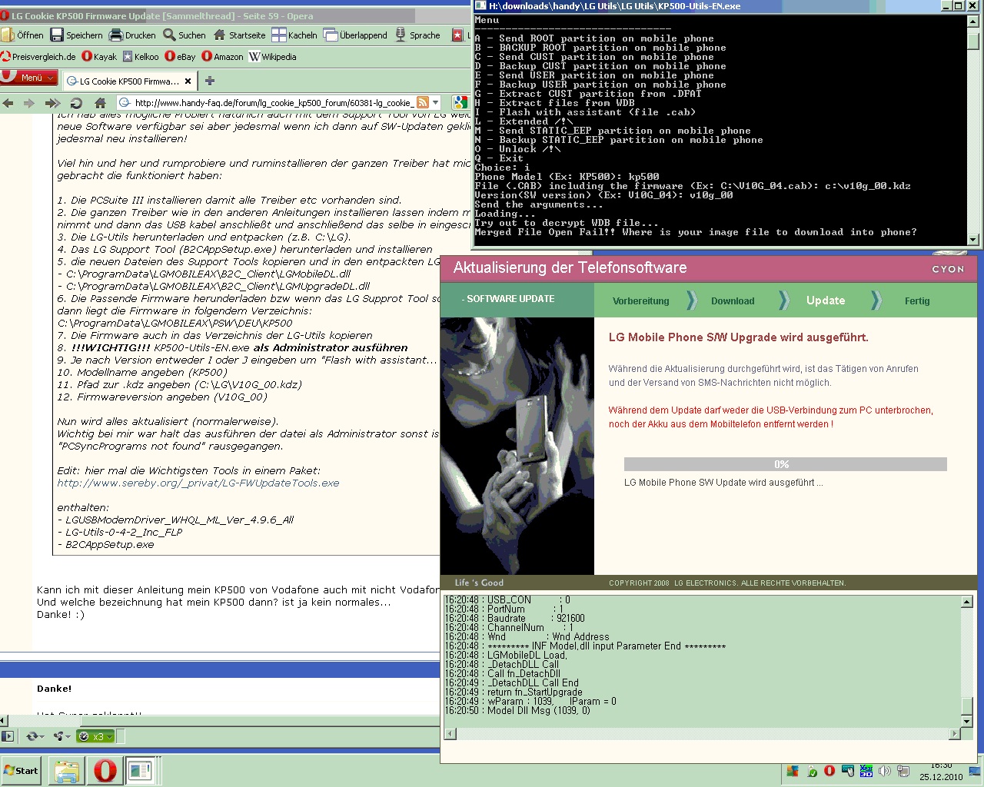984x787 pixels.
Task: Click the network connection tray icon
Action: click(x=903, y=771)
